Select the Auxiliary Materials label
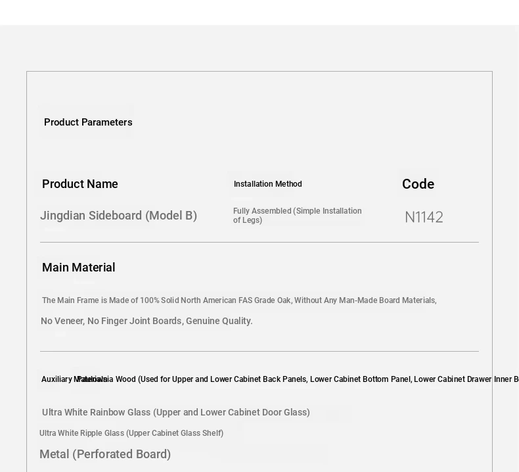 tap(74, 379)
